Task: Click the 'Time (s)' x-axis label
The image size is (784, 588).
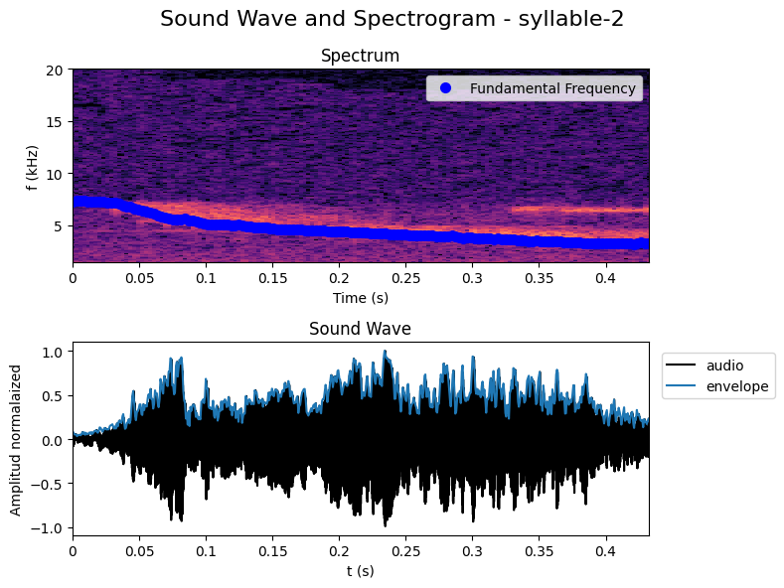Action: pyautogui.click(x=360, y=297)
